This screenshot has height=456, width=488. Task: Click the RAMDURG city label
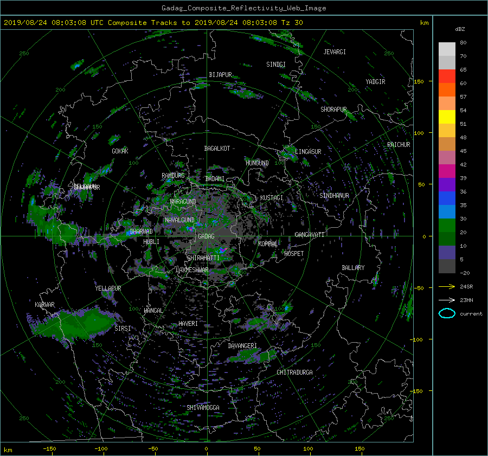pos(173,176)
